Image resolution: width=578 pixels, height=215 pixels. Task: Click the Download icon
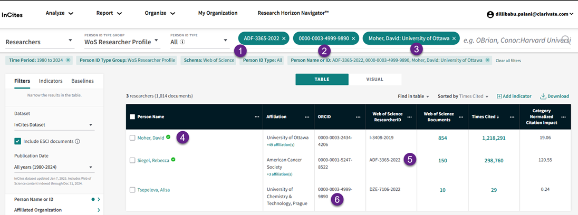tap(543, 96)
